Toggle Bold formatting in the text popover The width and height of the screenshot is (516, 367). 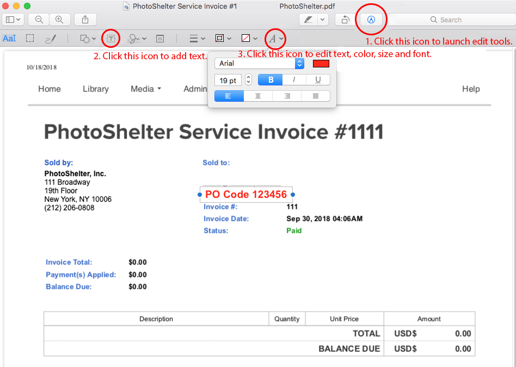(271, 80)
